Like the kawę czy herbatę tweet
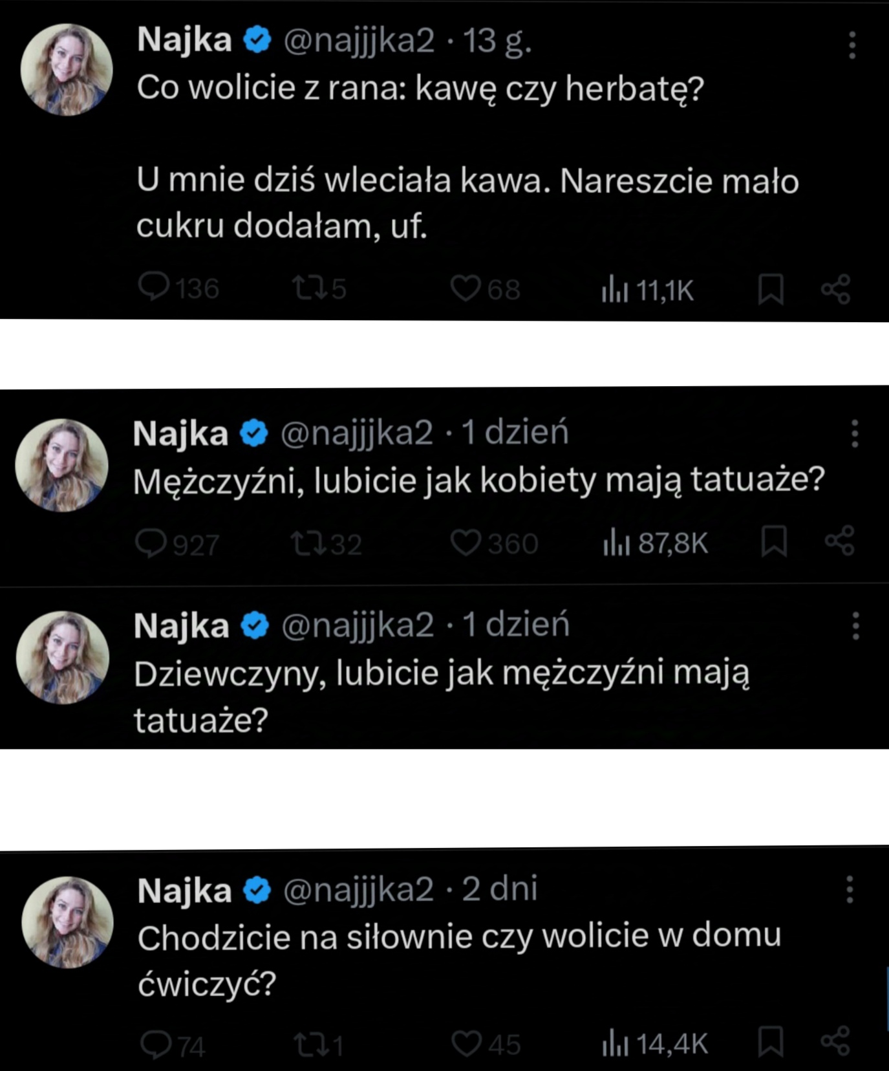The image size is (889, 1071). tap(466, 288)
